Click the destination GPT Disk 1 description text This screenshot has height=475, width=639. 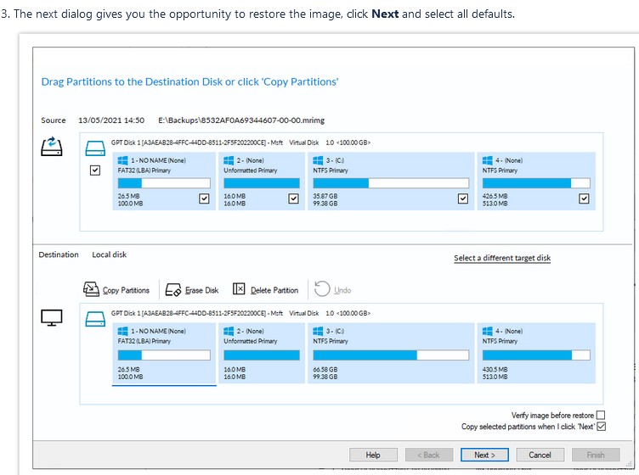(240, 314)
